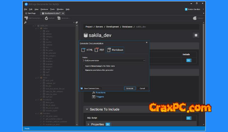Screen dimensions: 228x132
Task: Select the HTML format icon
Action: click(x=83, y=50)
